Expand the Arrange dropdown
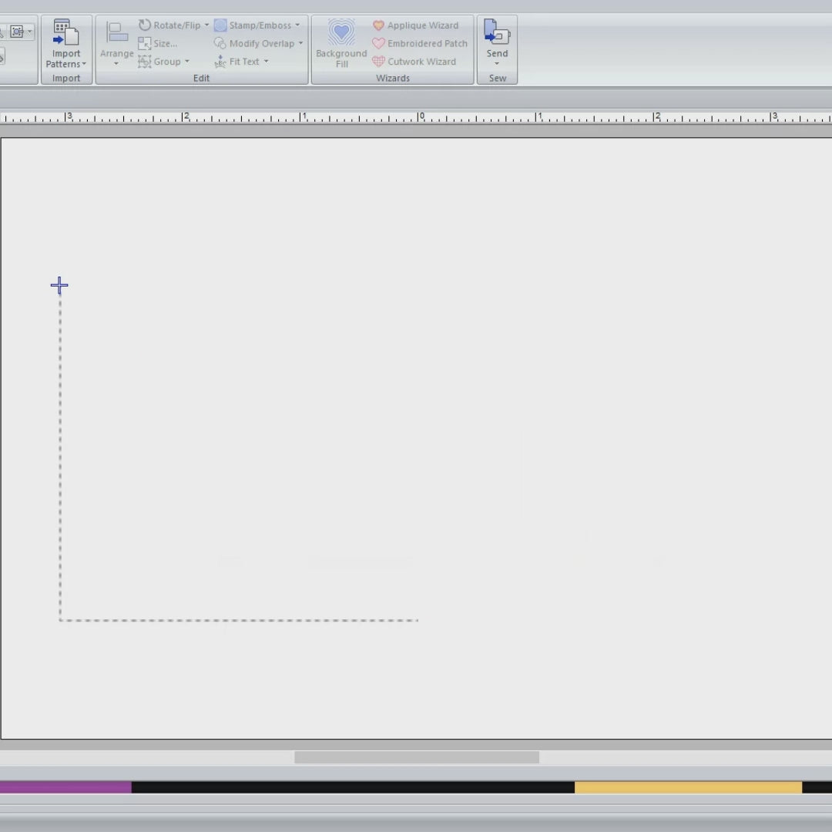 coord(116,62)
